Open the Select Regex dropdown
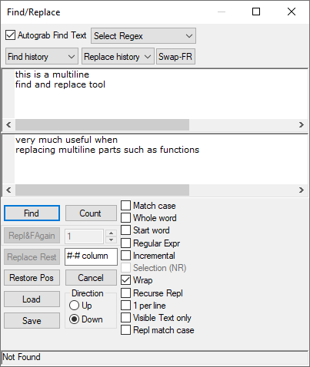This screenshot has height=367, width=310. [x=143, y=36]
